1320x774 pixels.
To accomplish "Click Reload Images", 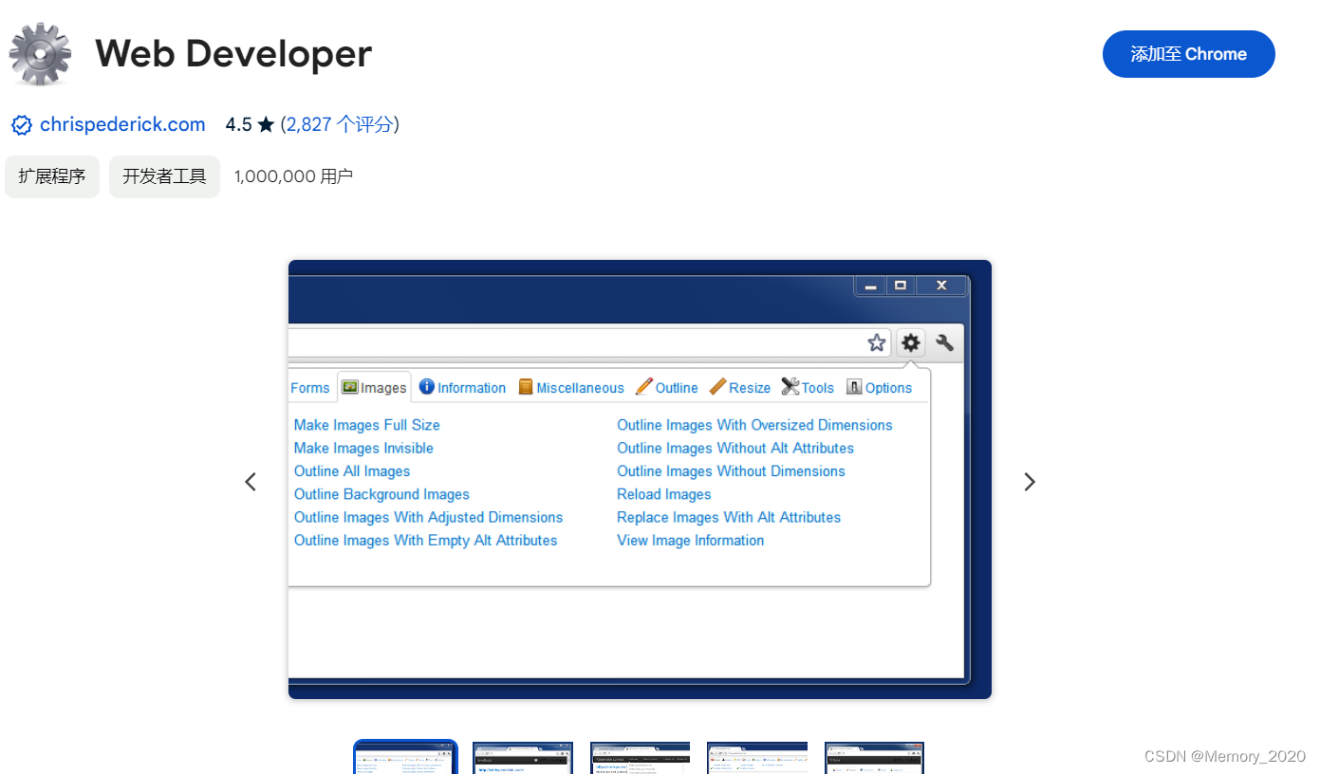I will [664, 494].
